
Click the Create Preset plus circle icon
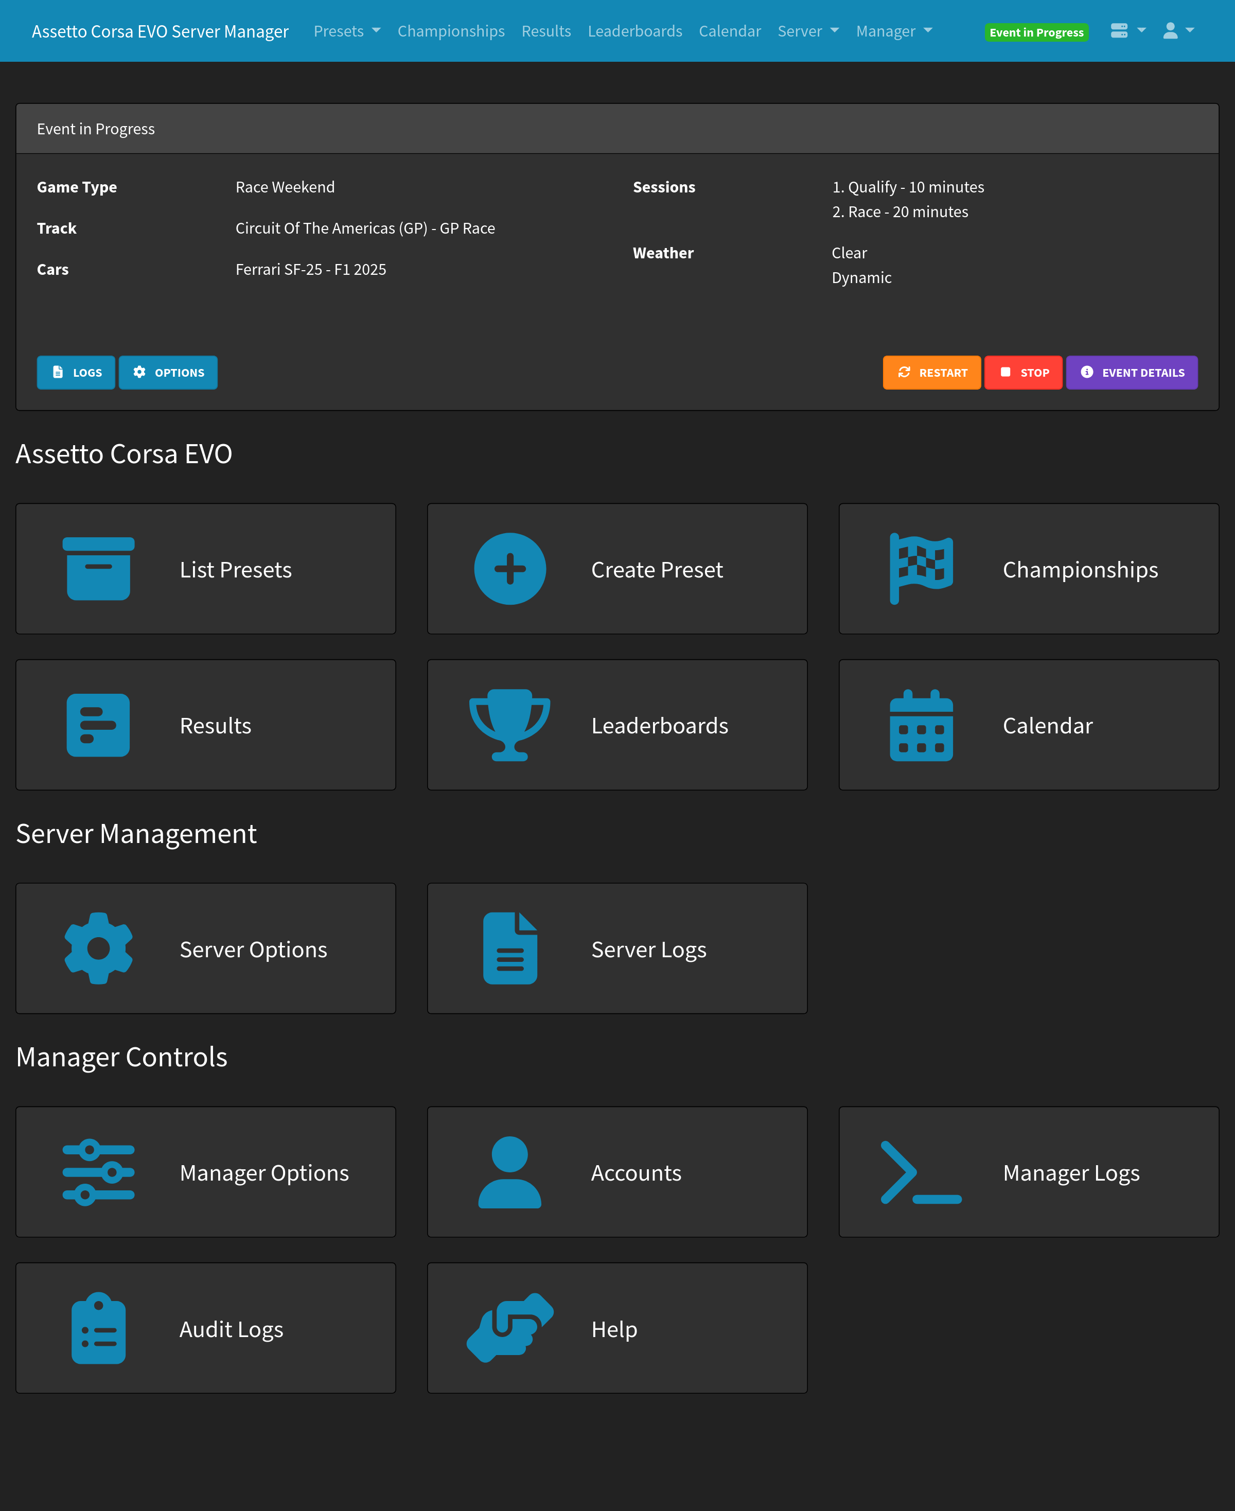tap(509, 568)
